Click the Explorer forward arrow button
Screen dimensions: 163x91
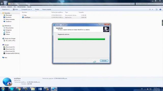click(5, 4)
